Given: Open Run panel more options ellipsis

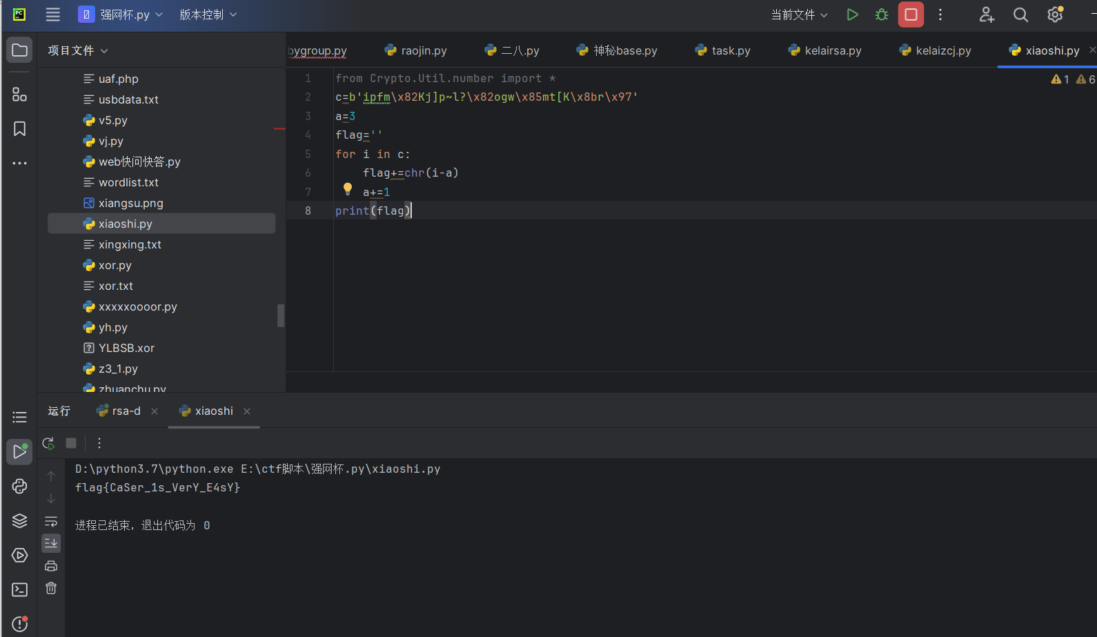Looking at the screenshot, I should pos(99,443).
